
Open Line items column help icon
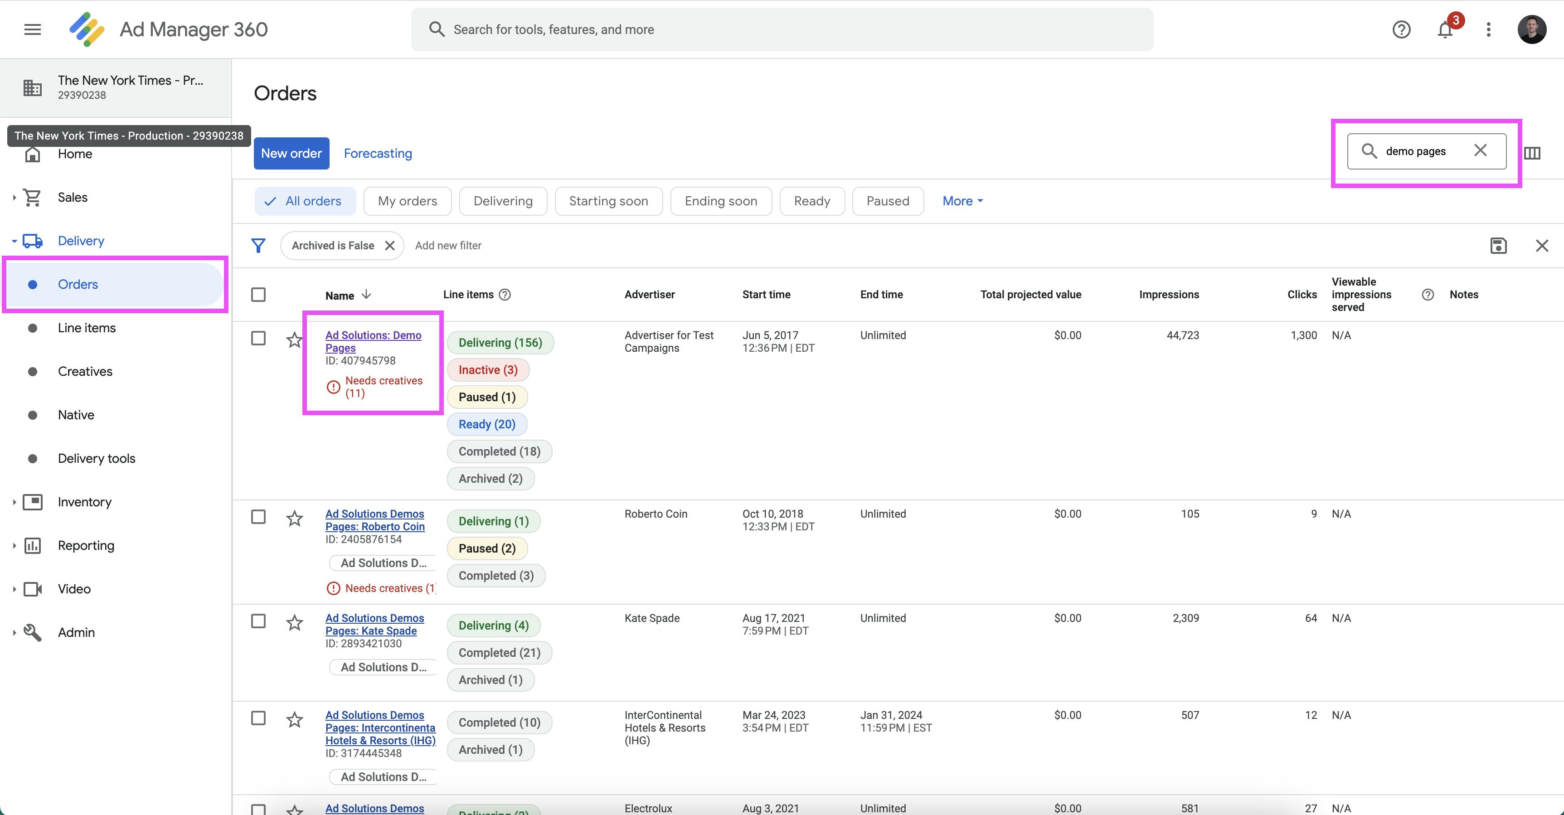click(505, 294)
